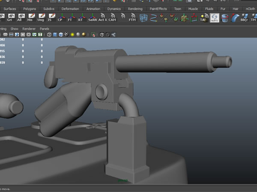
Task: Click the FTM shelf button
Action: tap(132, 17)
